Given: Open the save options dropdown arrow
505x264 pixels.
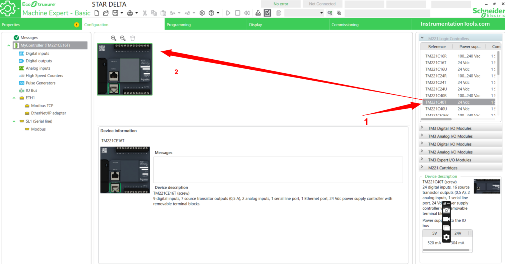Looking at the screenshot, I should tap(122, 13).
